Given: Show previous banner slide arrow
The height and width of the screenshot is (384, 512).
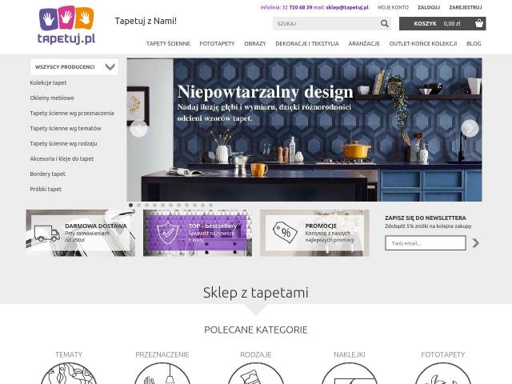Looking at the screenshot, I should point(138,128).
